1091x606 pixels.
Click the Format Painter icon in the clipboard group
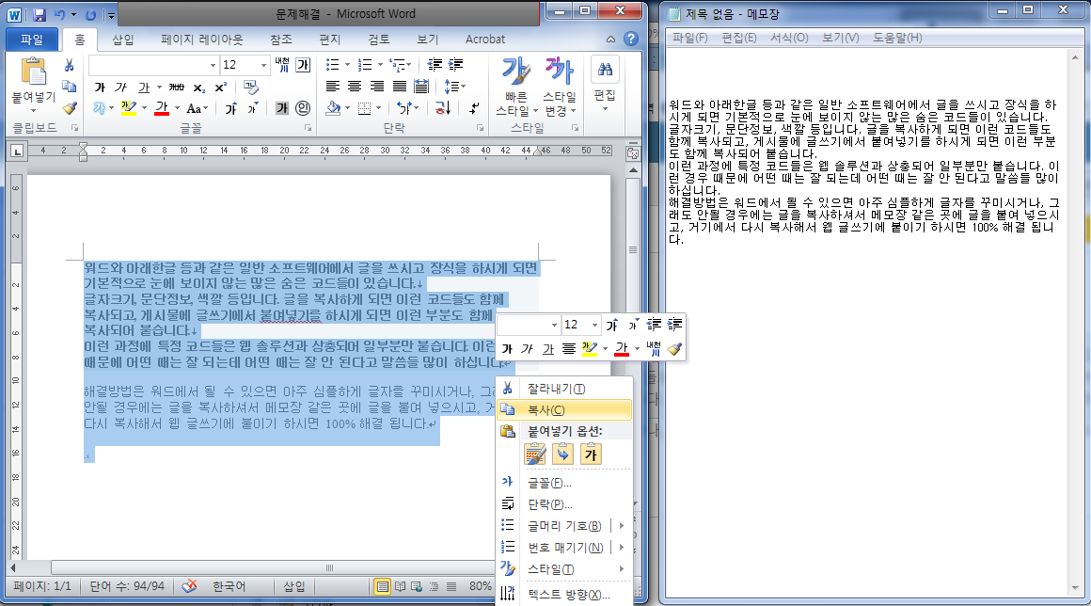tap(69, 108)
